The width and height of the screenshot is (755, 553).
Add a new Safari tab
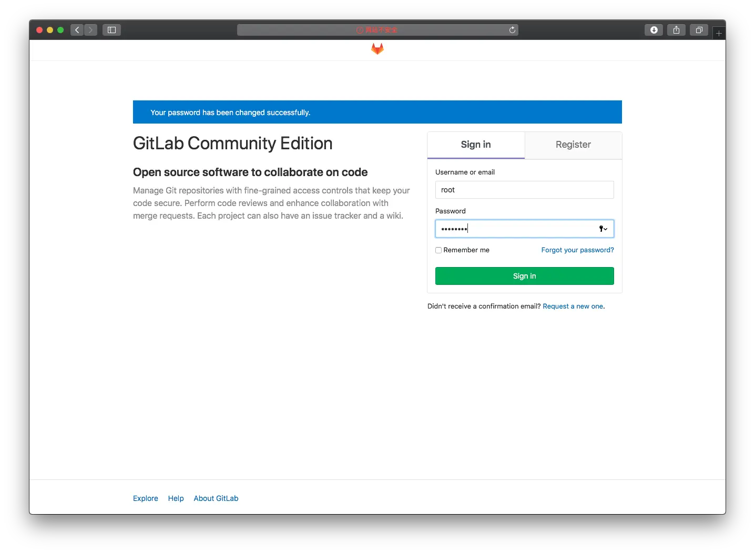[719, 33]
